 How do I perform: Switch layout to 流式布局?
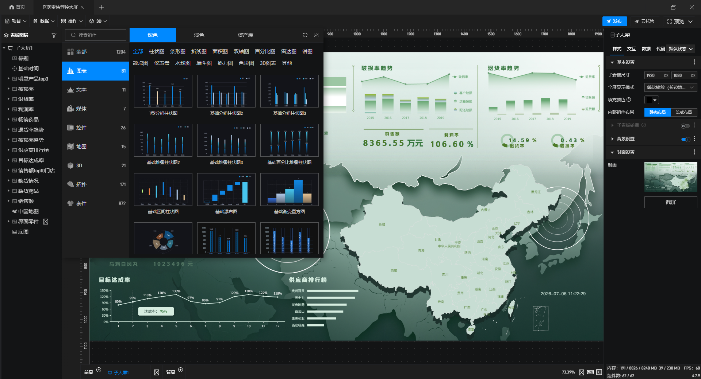684,112
